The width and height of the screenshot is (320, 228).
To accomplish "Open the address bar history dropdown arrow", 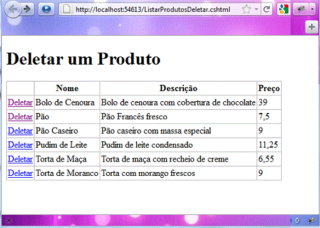I will (256, 9).
